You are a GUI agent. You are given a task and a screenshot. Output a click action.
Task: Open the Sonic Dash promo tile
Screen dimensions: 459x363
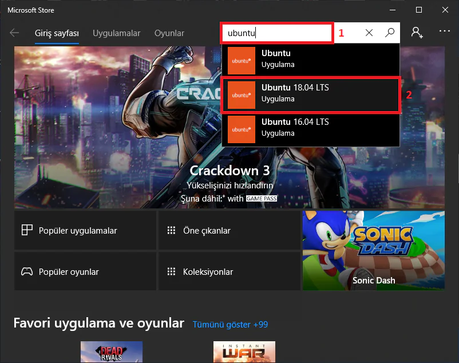click(x=374, y=251)
